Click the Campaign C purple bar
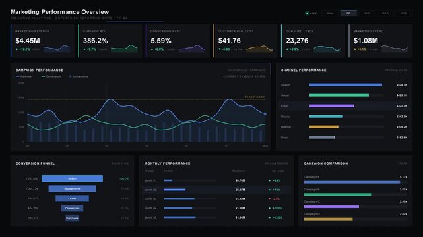 point(331,207)
